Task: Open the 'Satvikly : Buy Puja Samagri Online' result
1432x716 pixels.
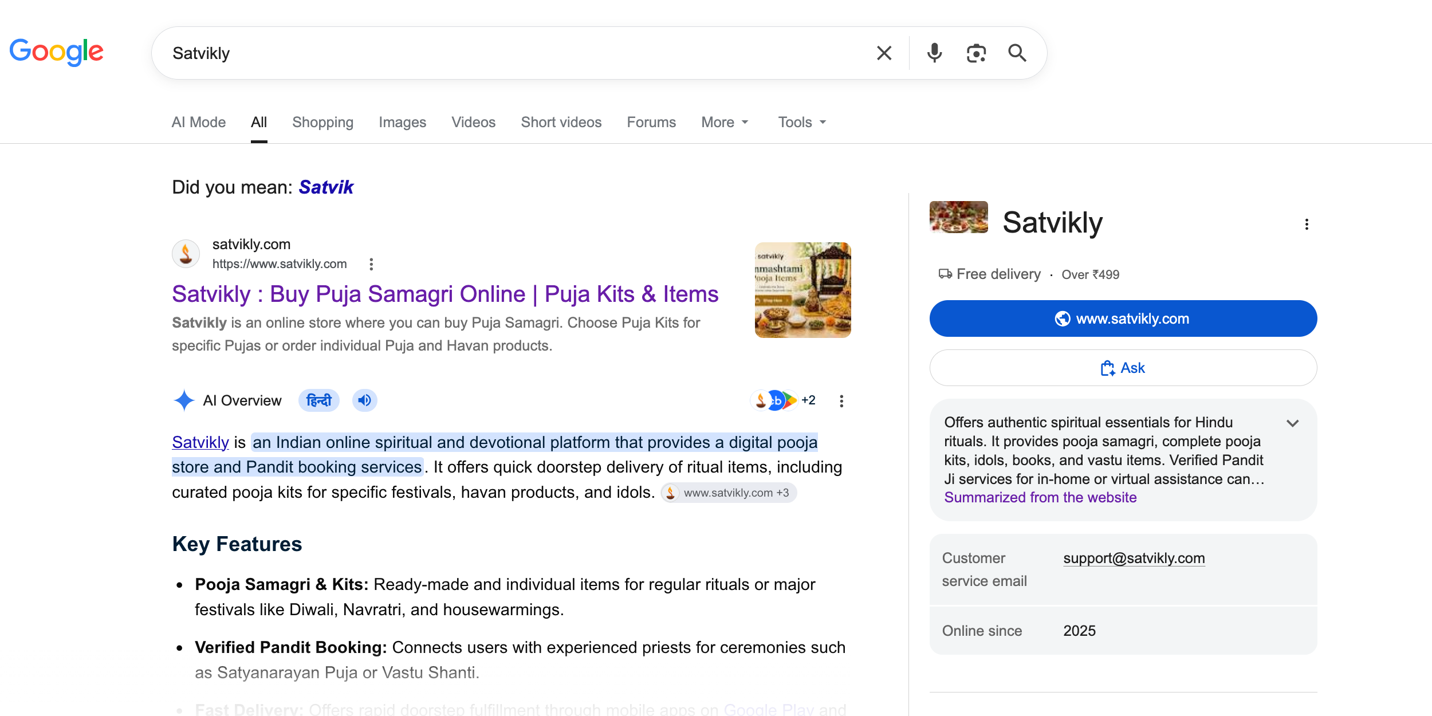Action: [x=445, y=294]
